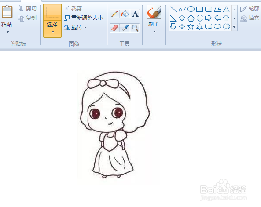Select the Diamond shape

[x=182, y=18]
